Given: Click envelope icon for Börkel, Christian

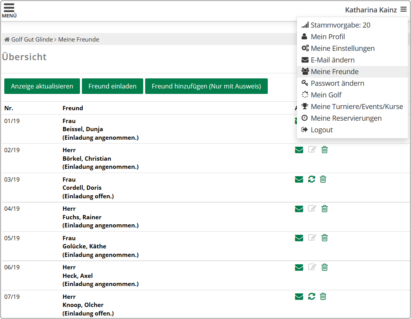Looking at the screenshot, I should pos(299,150).
